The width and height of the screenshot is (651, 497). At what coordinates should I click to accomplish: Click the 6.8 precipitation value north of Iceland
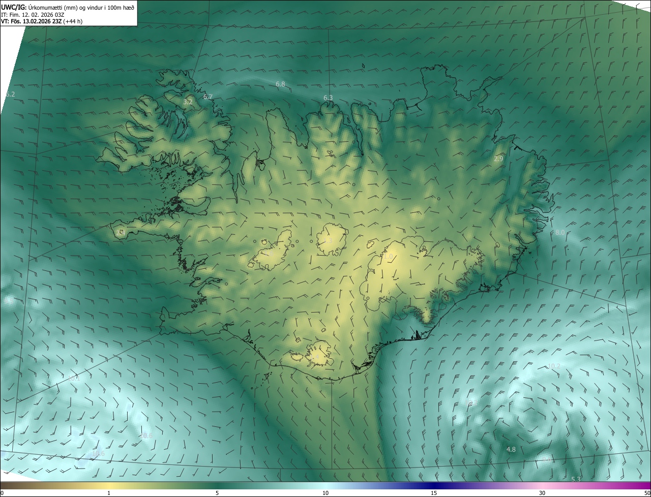point(280,84)
